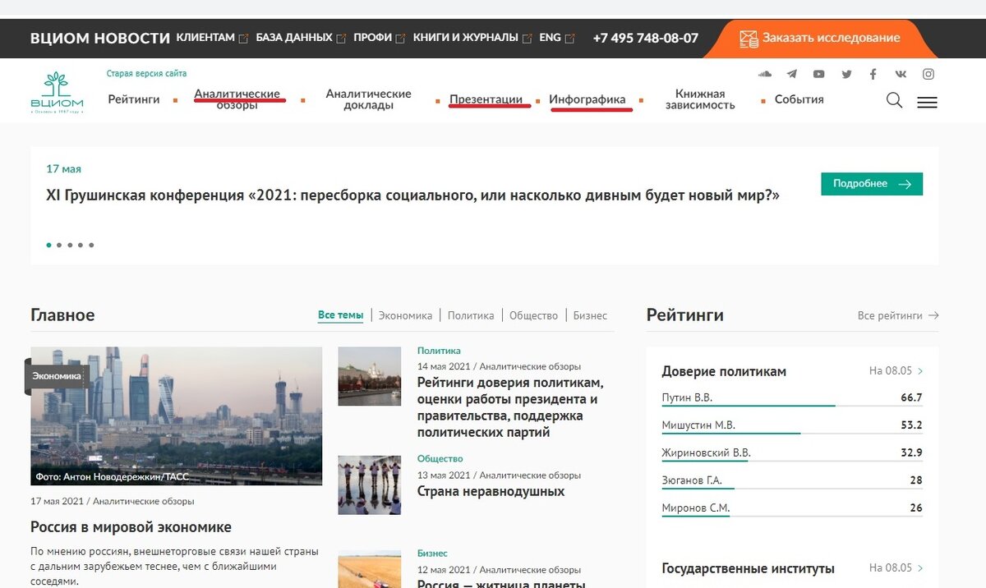Switch to ENG language version

tap(550, 38)
